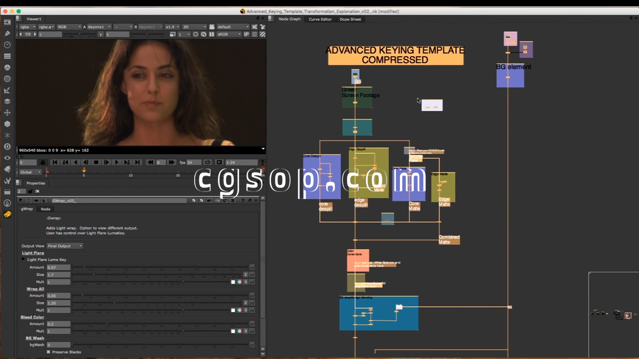The image size is (639, 359).
Task: Open the Draw nodes toolbar icon
Action: (7, 33)
